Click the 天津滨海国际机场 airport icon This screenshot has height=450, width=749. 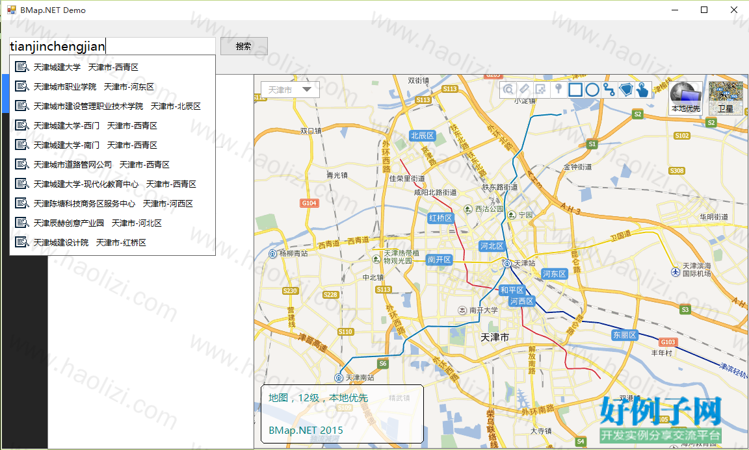coord(675,271)
